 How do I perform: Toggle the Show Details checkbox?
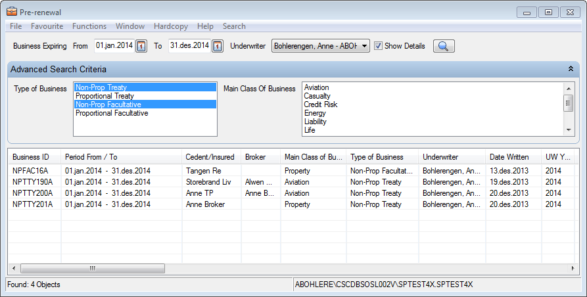(378, 45)
